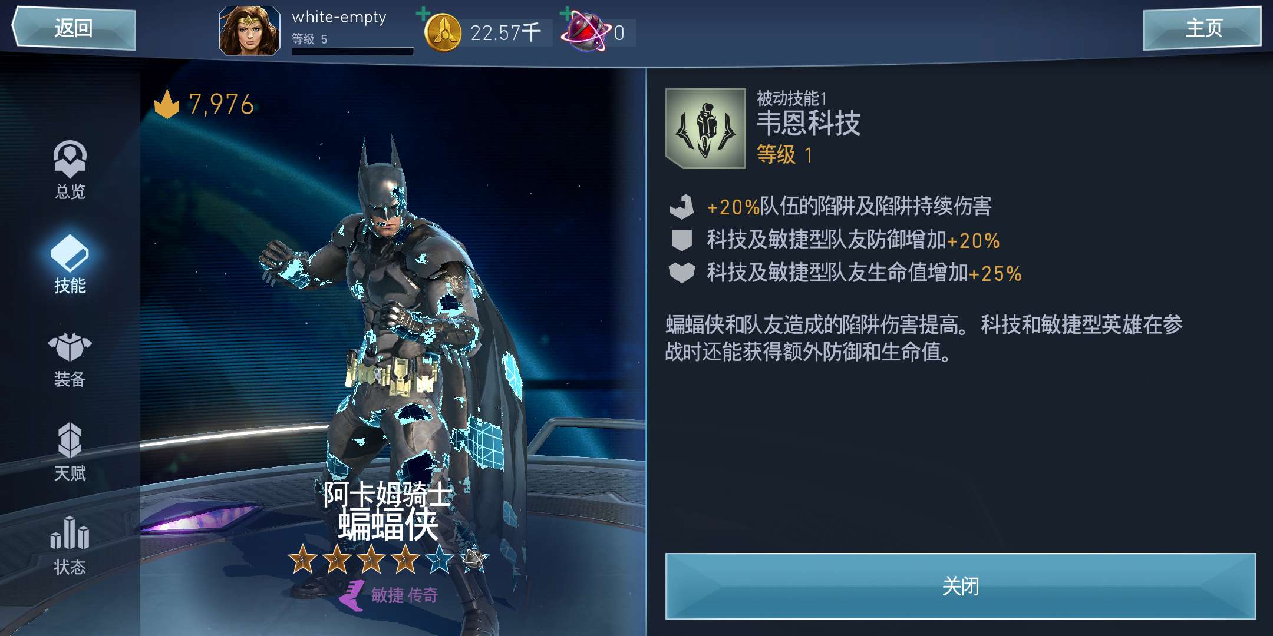Go to 主页 home button
This screenshot has height=636, width=1273.
(1202, 28)
